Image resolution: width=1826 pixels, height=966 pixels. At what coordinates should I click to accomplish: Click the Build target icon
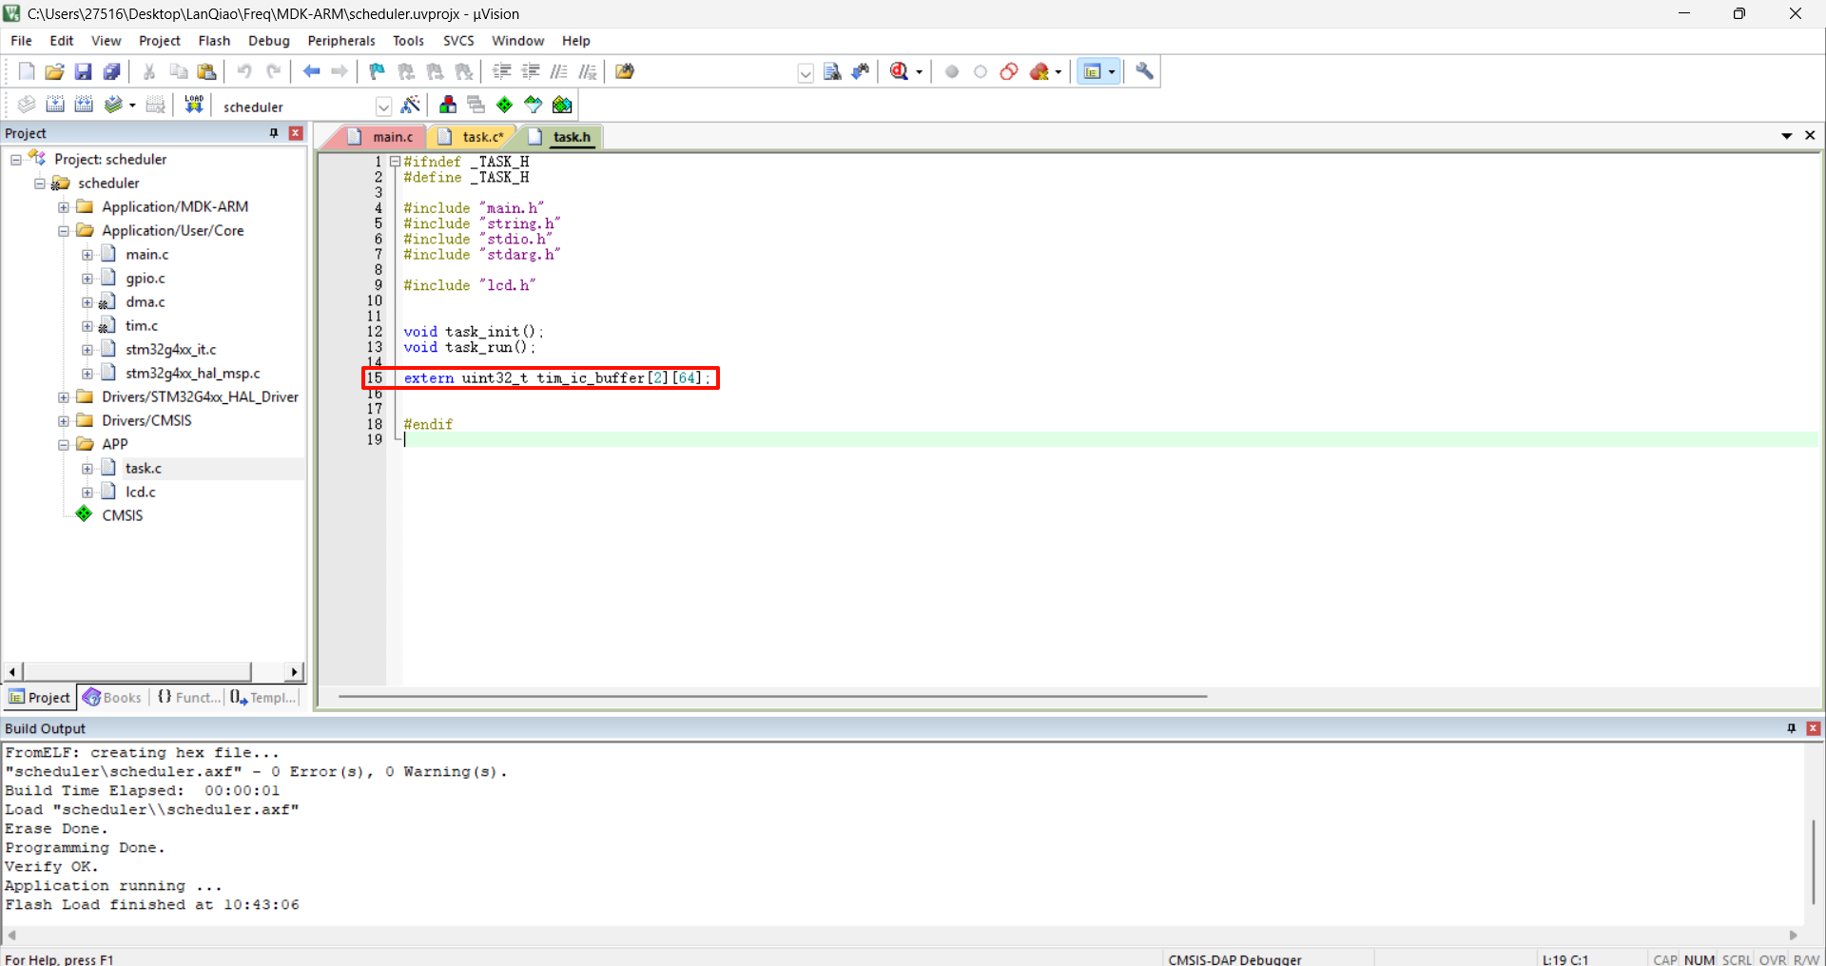click(55, 106)
